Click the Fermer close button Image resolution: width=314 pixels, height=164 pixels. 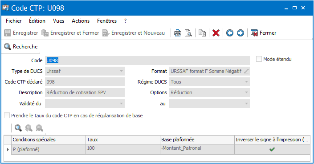263,33
